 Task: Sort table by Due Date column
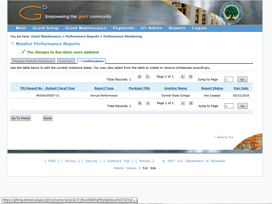pos(241,88)
